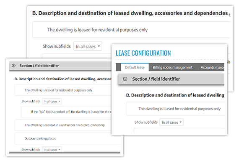Click section B heading in top panel
Image resolution: width=239 pixels, height=163 pixels.
pos(130,13)
